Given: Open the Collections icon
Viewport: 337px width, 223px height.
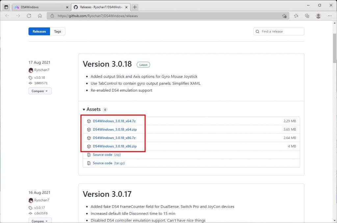Looking at the screenshot, I should [307, 16].
